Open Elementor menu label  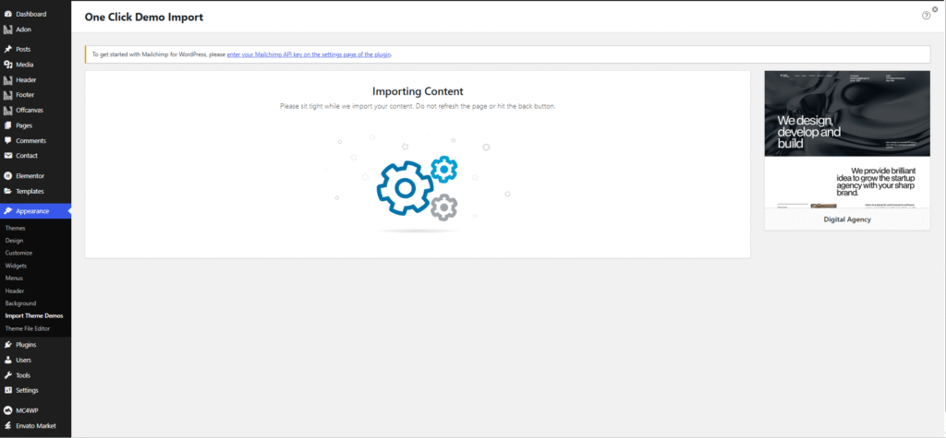pos(30,176)
